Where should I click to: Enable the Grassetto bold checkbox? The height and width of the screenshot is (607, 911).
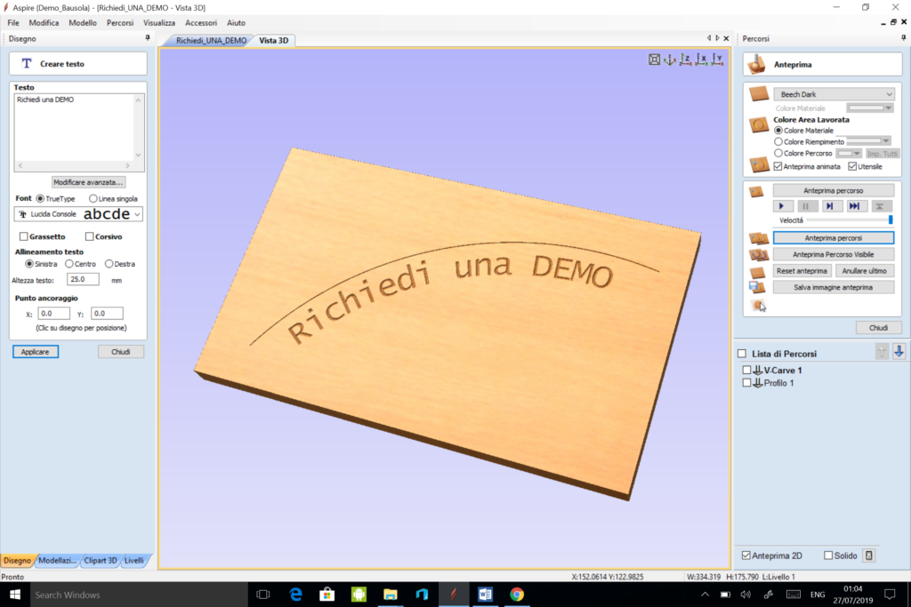coord(24,236)
